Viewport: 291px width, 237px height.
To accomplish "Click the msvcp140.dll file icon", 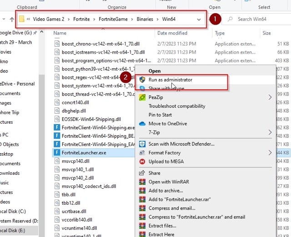I will [57, 161].
